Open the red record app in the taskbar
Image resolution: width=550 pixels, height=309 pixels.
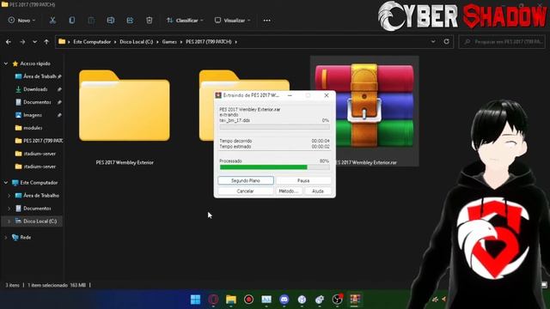click(248, 300)
